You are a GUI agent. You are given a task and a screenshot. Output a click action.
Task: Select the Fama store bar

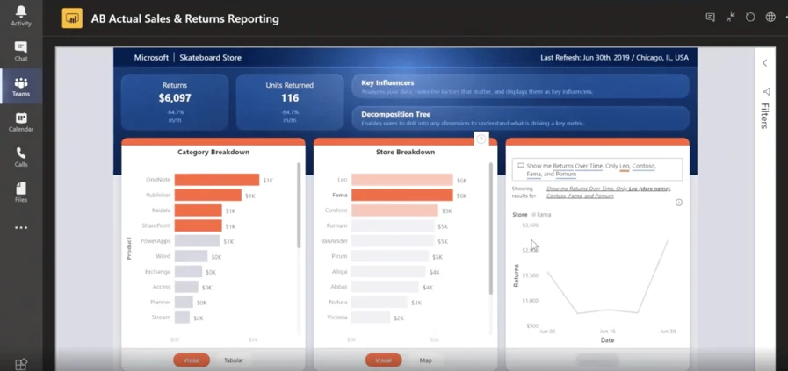(402, 195)
